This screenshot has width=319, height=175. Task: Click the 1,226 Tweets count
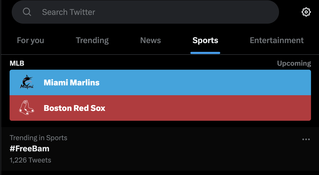click(x=30, y=160)
